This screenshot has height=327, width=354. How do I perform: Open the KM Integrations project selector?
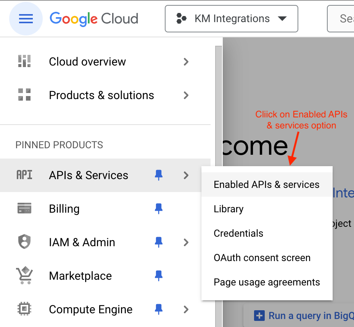point(232,19)
